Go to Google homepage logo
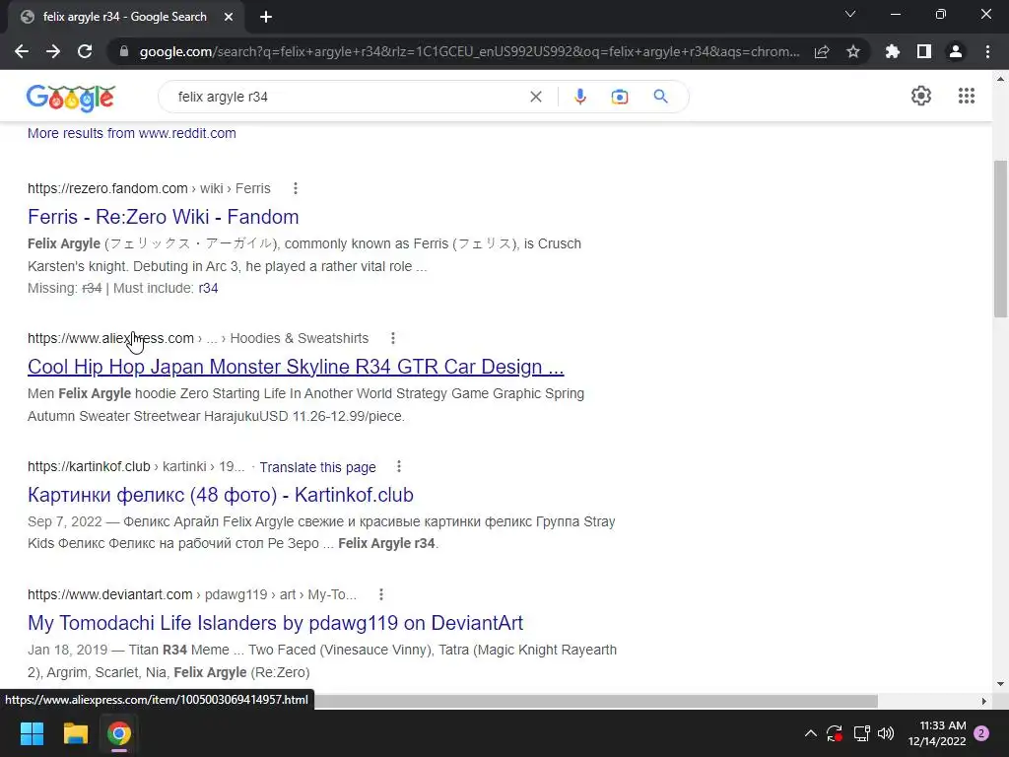 (71, 98)
